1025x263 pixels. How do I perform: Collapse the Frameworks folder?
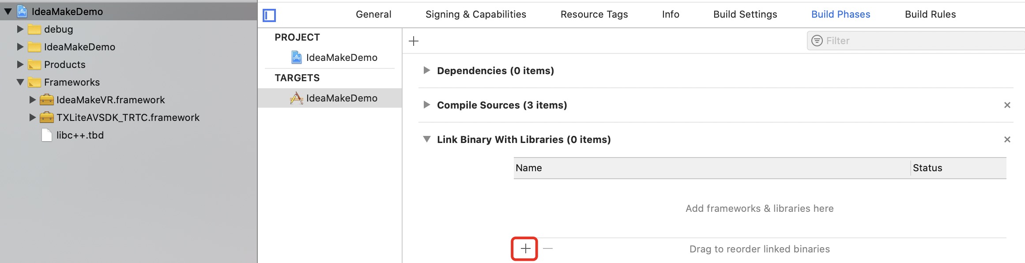[x=20, y=82]
